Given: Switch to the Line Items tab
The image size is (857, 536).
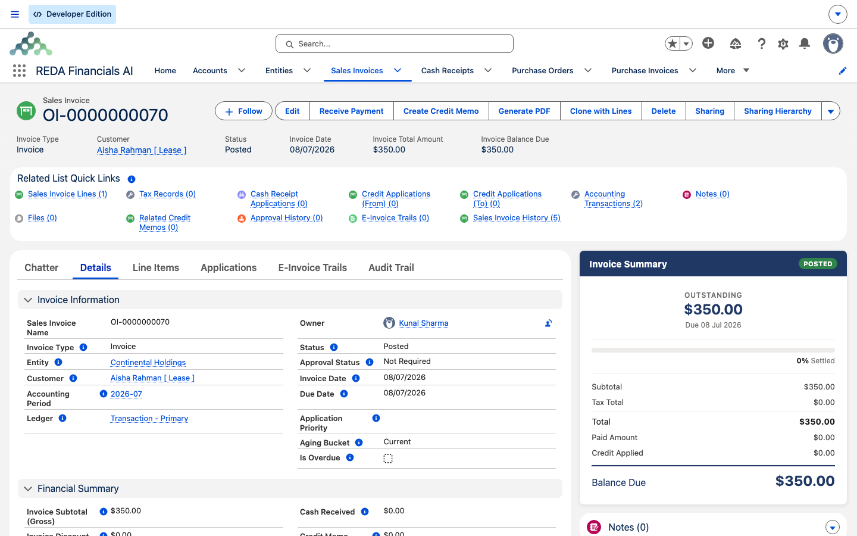Looking at the screenshot, I should [156, 268].
